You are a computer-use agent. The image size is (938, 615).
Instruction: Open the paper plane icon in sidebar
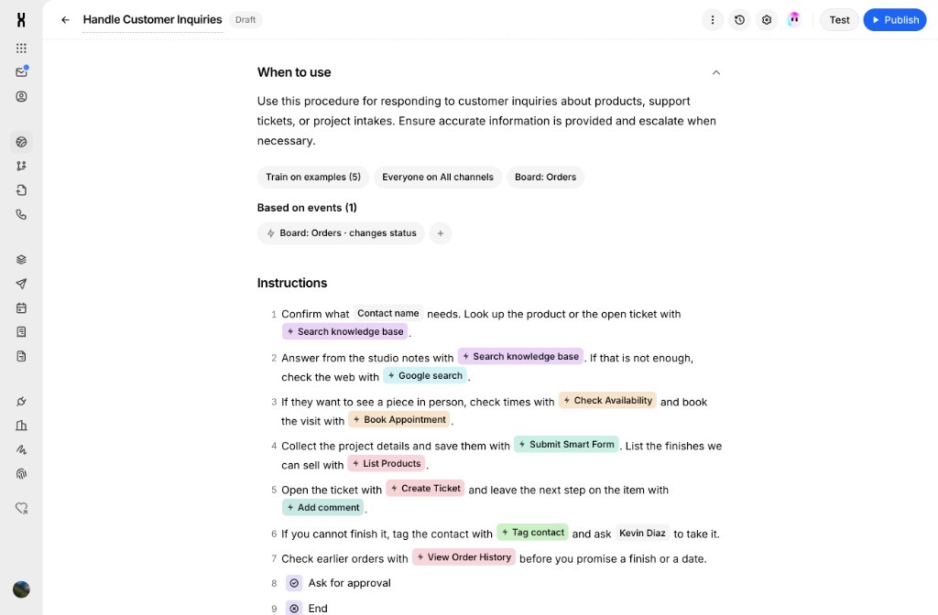click(21, 284)
